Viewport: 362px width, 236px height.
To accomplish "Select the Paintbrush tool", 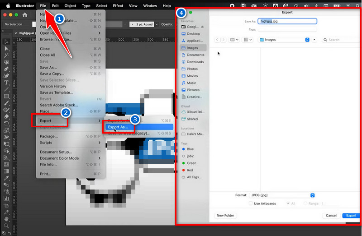I will [6, 103].
